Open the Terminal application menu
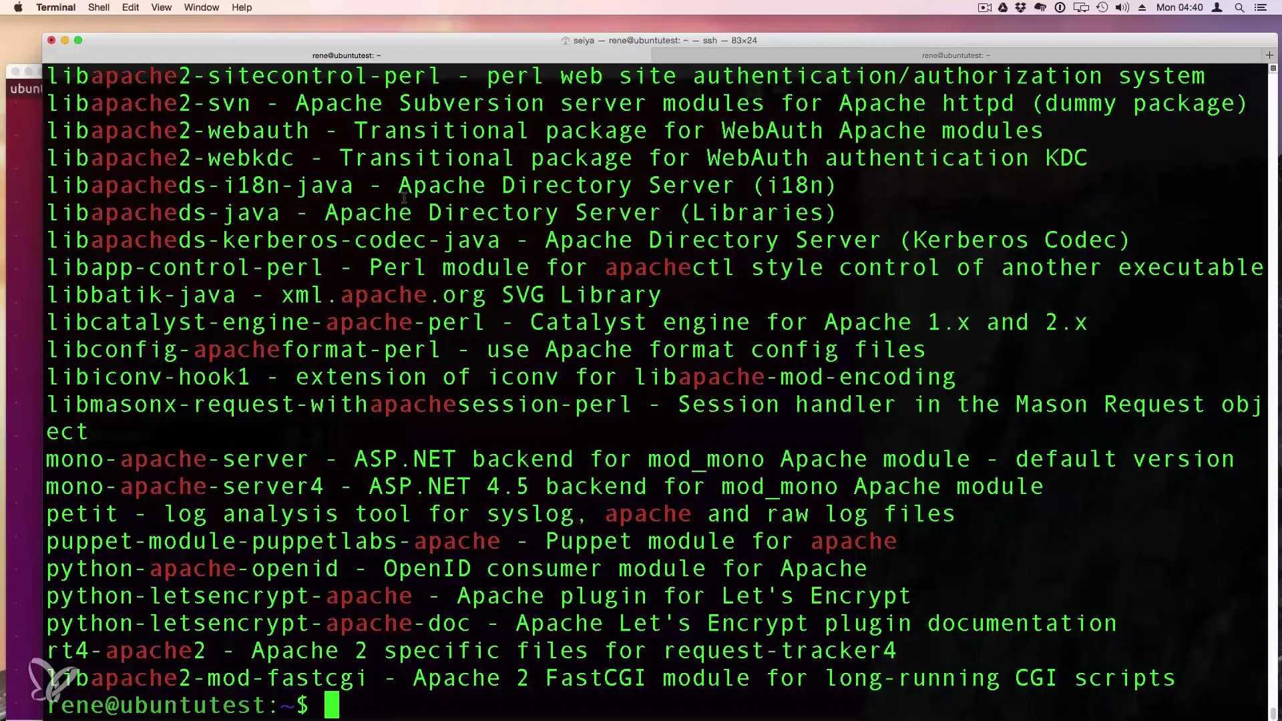This screenshot has height=721, width=1282. [55, 7]
